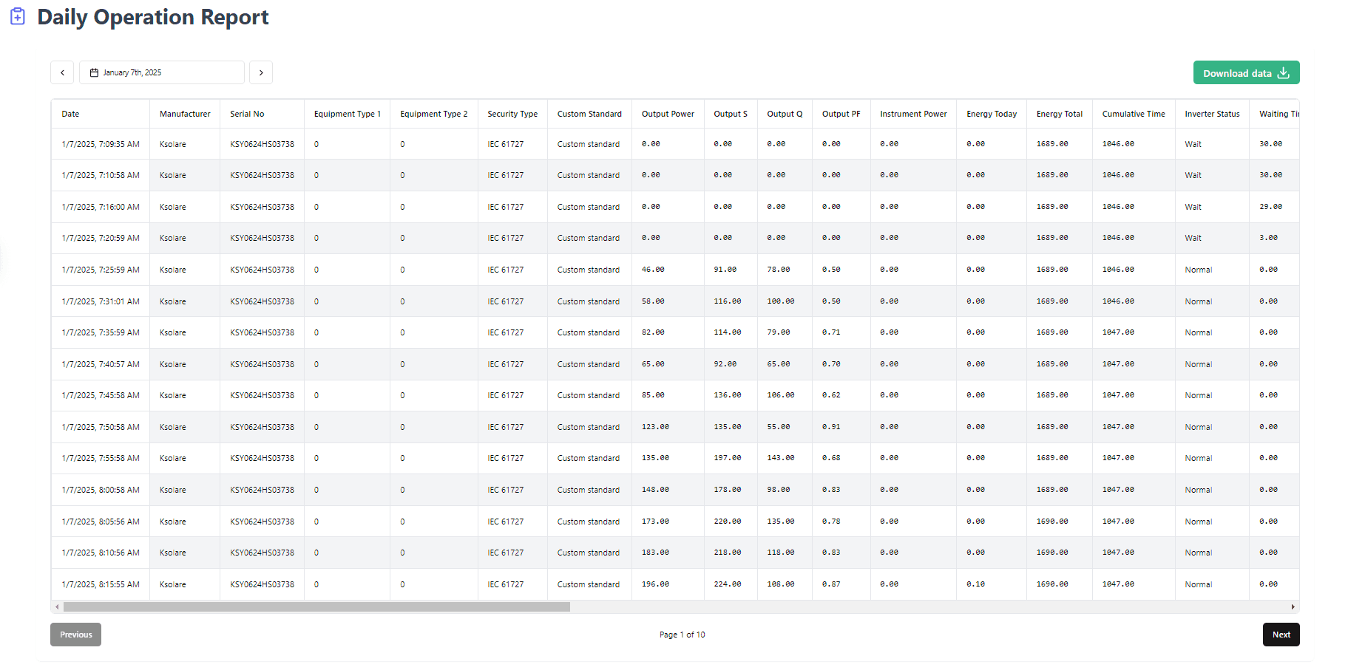This screenshot has height=670, width=1348.
Task: Go to next day with right chevron
Action: tap(261, 72)
